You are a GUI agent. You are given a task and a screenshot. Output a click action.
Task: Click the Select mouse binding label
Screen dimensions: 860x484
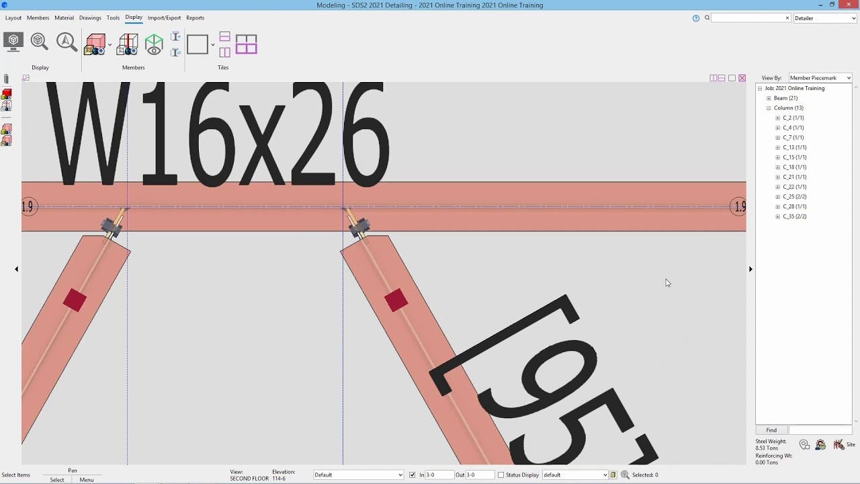(x=57, y=480)
